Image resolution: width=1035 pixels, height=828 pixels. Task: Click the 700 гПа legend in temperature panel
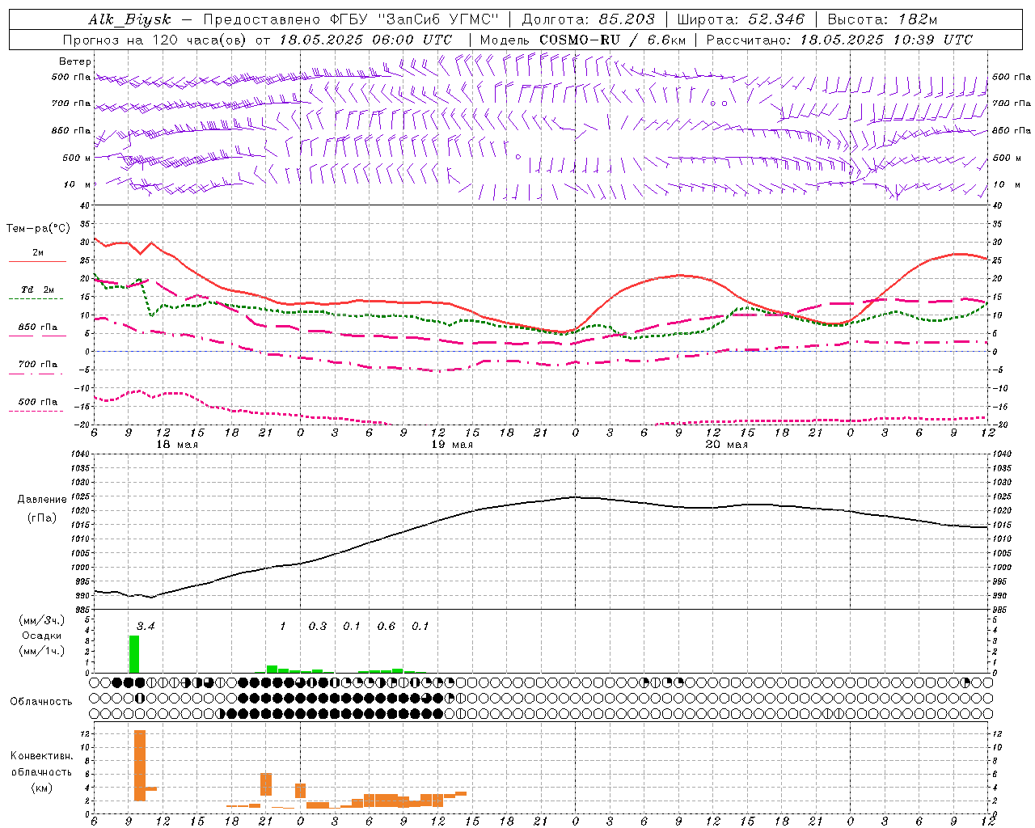(x=38, y=365)
